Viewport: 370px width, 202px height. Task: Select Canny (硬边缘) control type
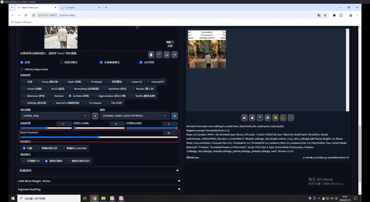coord(48,82)
